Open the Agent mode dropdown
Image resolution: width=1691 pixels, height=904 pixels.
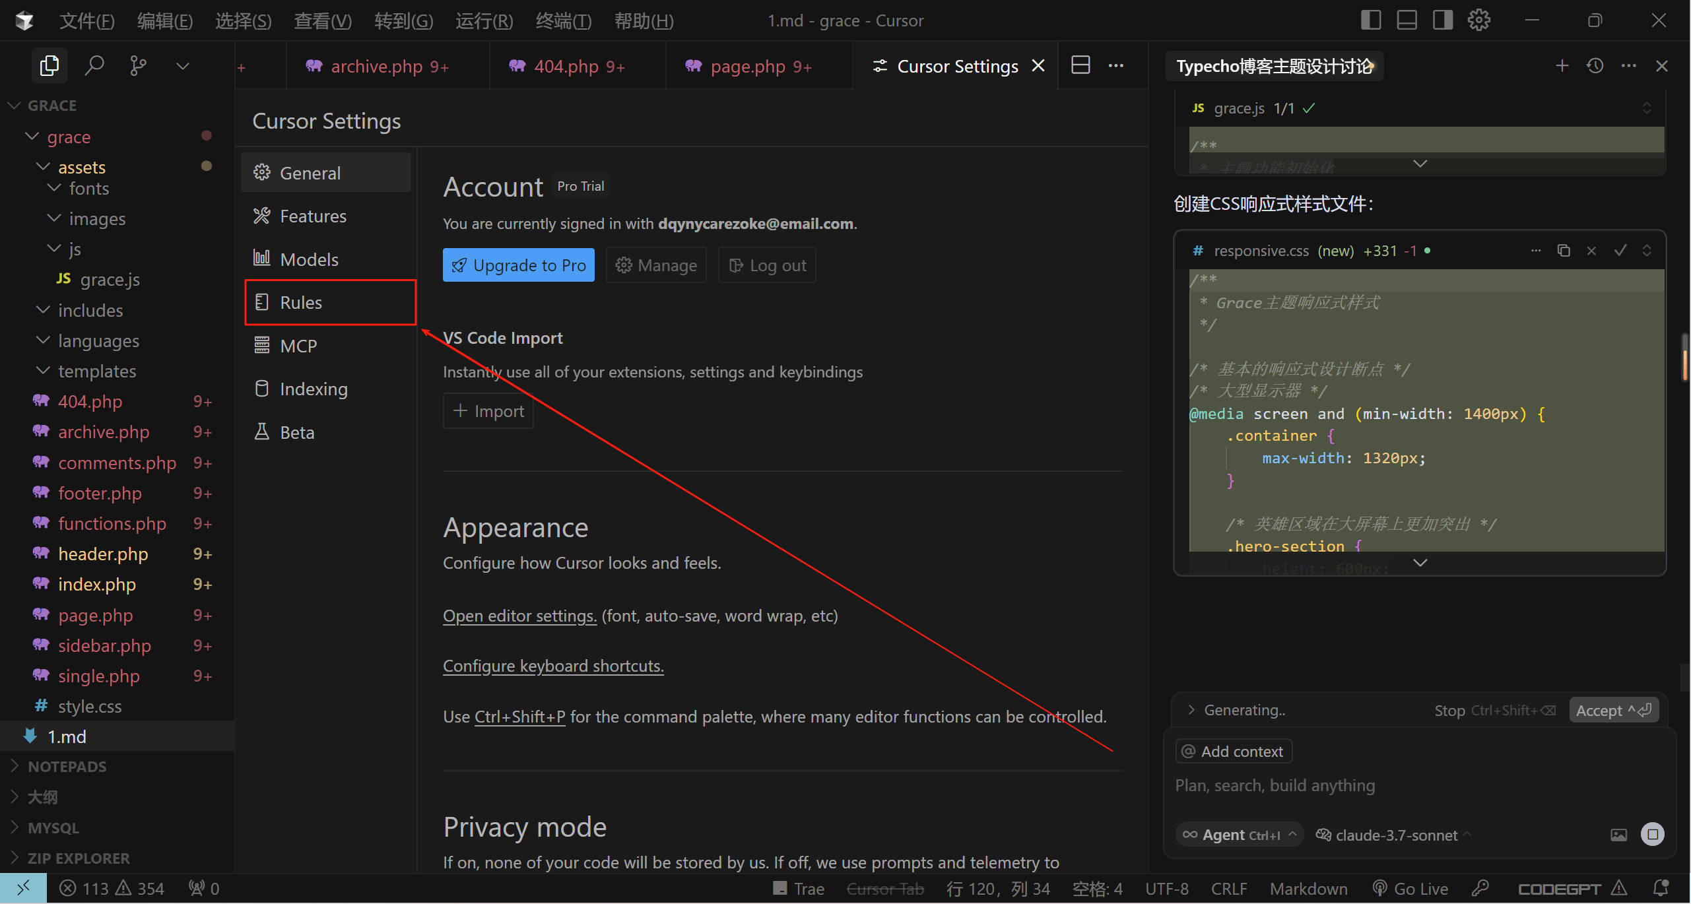(1240, 835)
